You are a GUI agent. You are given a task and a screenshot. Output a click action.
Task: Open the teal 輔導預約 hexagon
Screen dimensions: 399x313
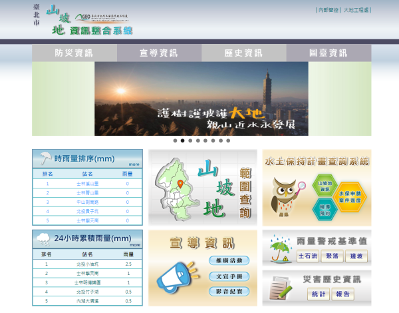[325, 210]
